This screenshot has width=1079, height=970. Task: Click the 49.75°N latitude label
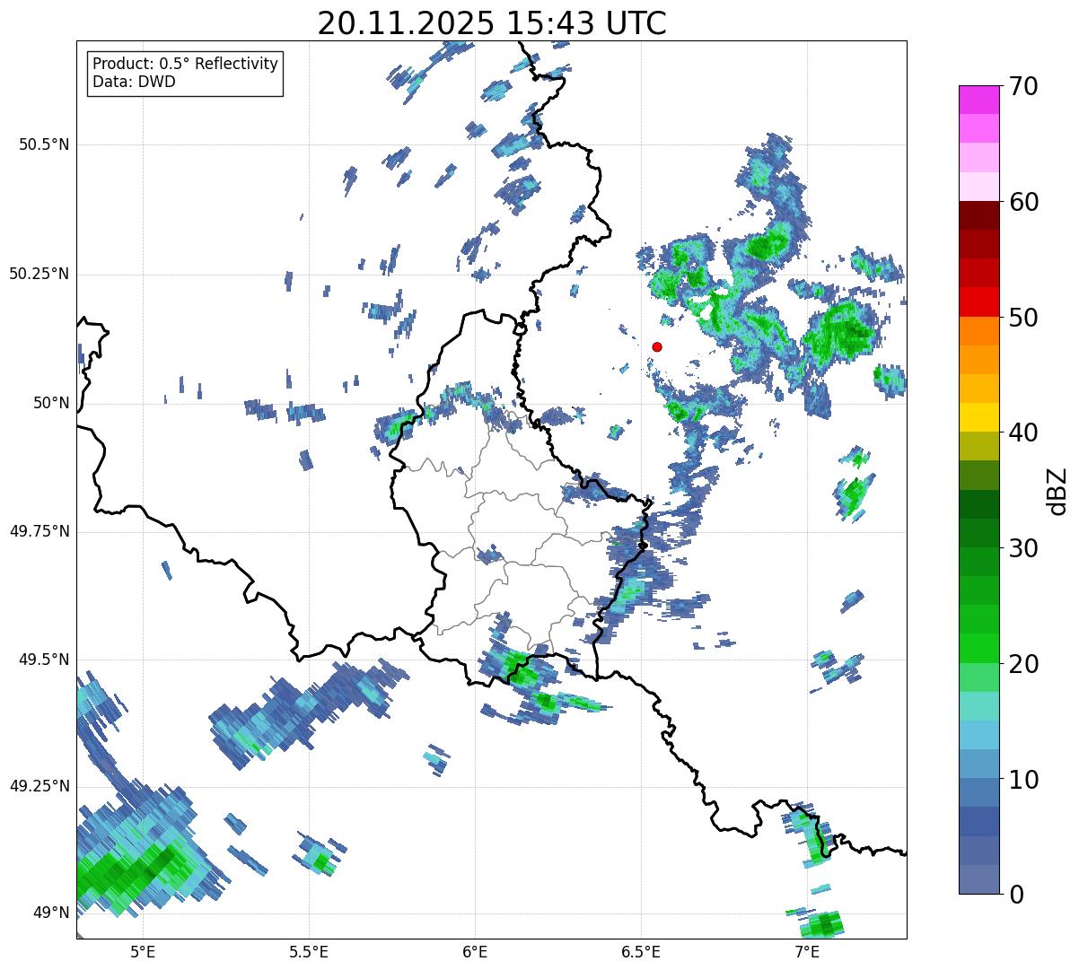(39, 531)
